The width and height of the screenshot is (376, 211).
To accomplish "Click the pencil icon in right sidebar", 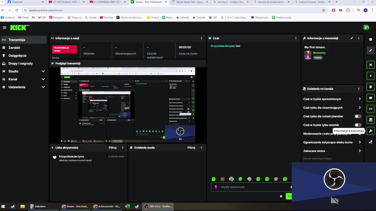I will [370, 50].
